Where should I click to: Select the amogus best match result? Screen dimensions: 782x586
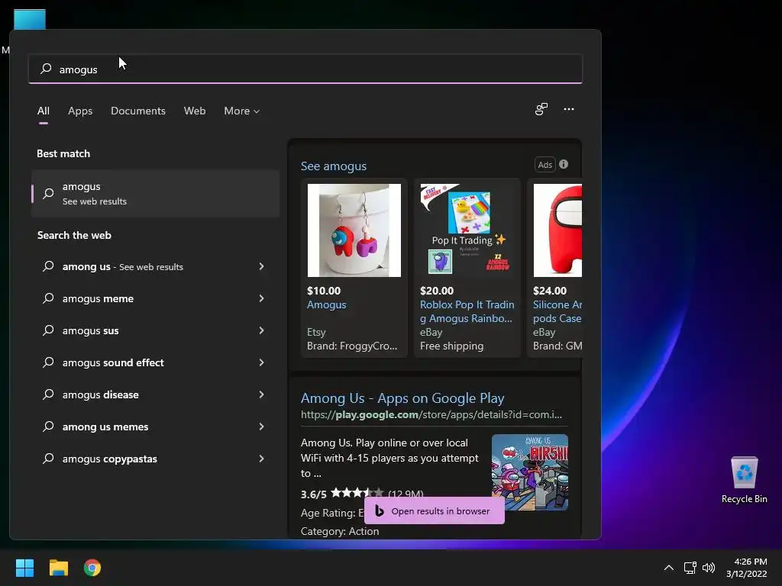pos(155,193)
